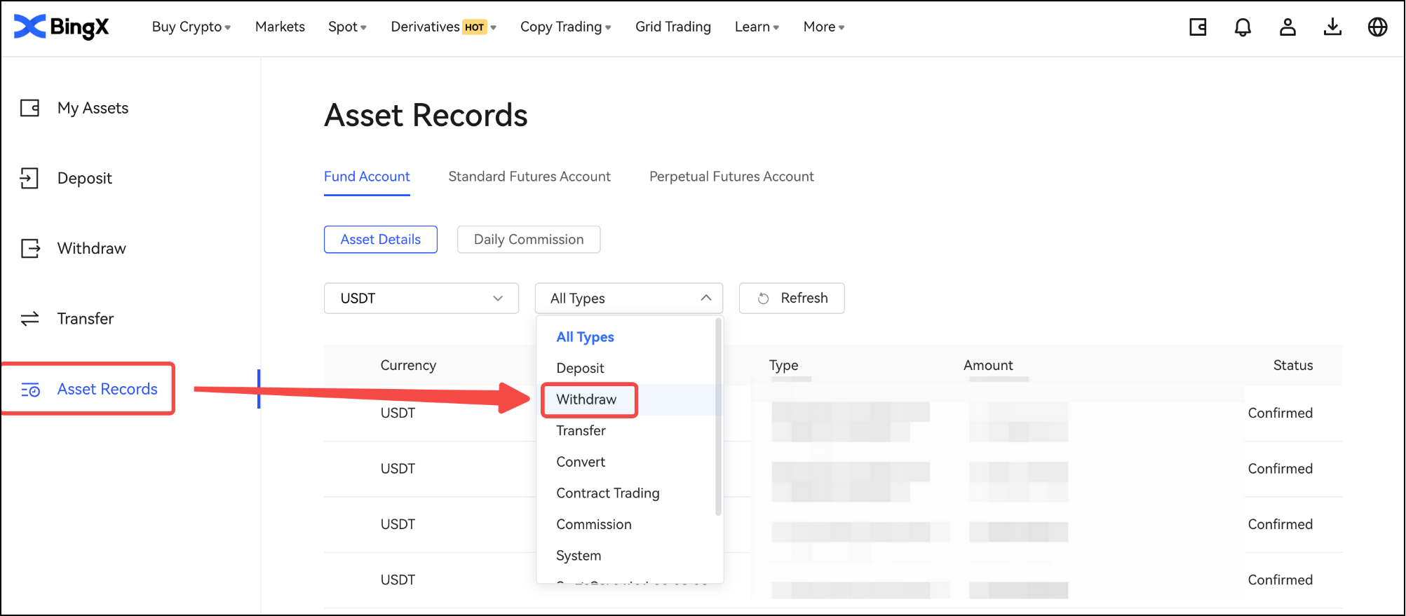Choose Contract Trading option

click(x=608, y=493)
